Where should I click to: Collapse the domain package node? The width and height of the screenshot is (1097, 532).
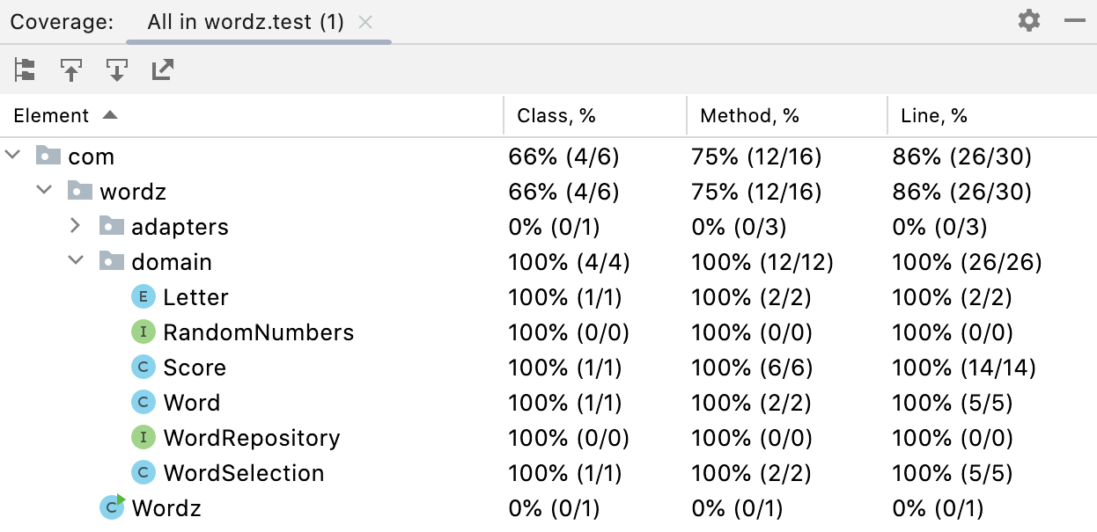76,261
